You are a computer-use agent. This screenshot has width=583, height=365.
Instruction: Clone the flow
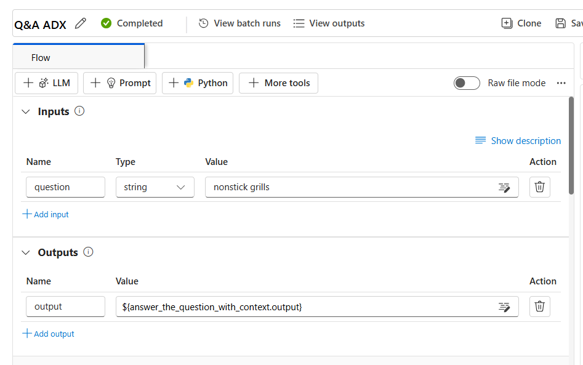coord(521,23)
